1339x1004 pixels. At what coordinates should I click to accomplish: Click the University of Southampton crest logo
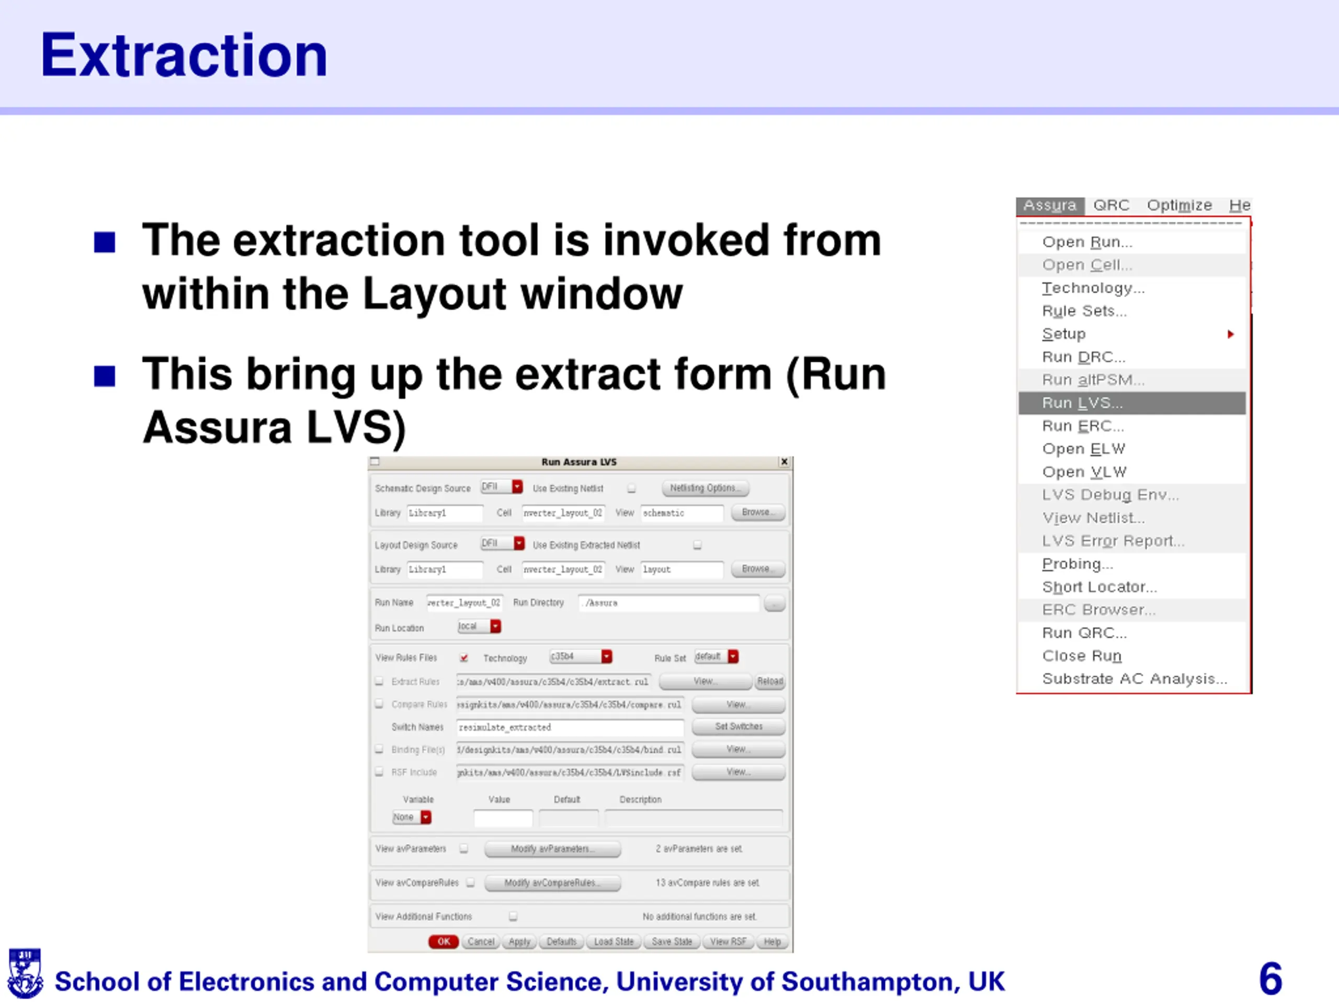tap(25, 974)
